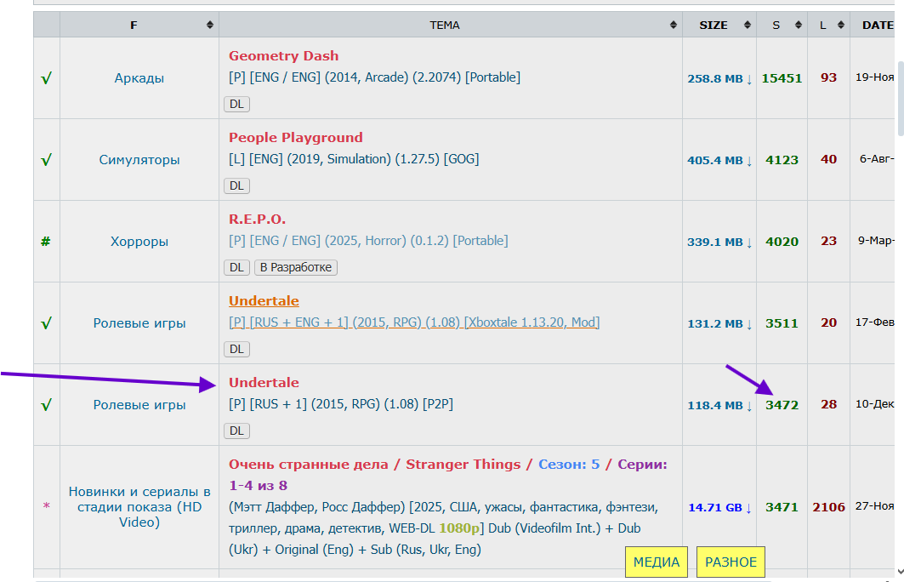Viewport: 904px width, 582px height.
Task: Click the DL tag under Undertale P2P
Action: (x=236, y=431)
